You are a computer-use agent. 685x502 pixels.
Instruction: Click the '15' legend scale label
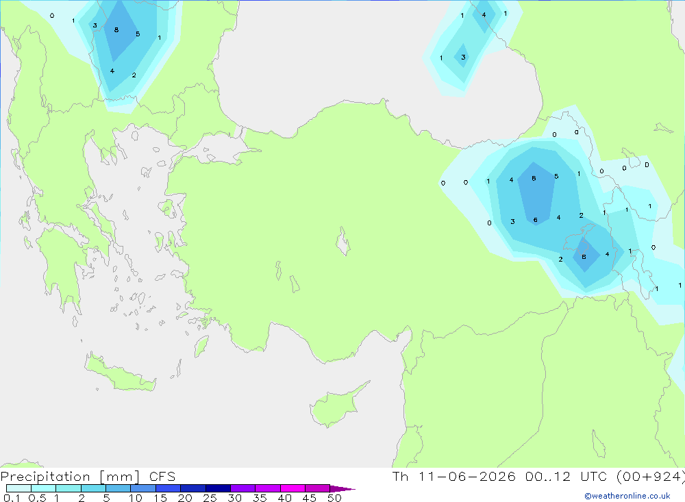click(x=160, y=498)
